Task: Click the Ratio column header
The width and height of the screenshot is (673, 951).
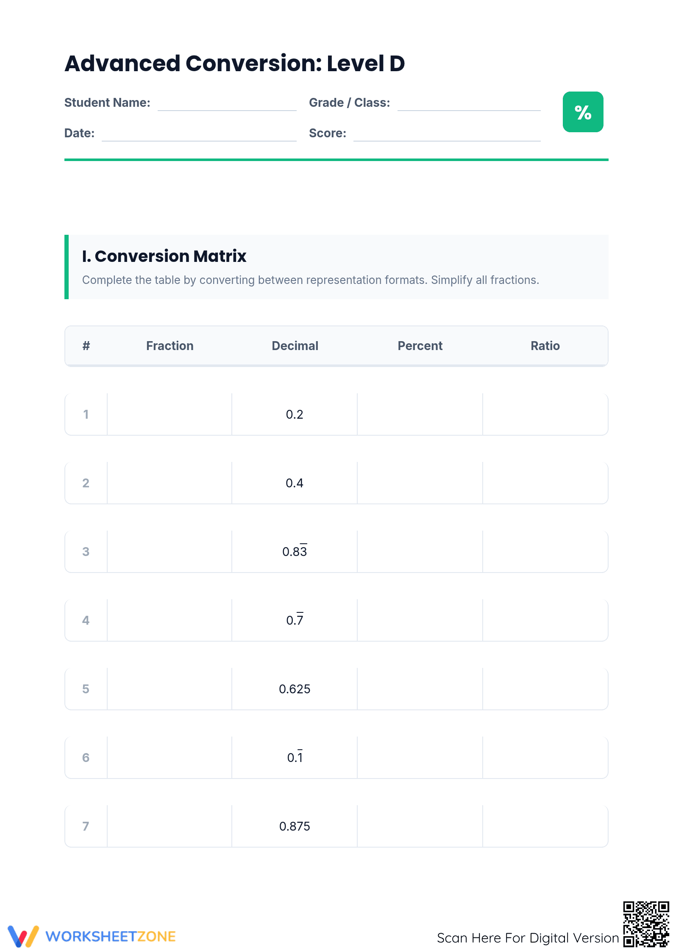Action: tap(545, 346)
